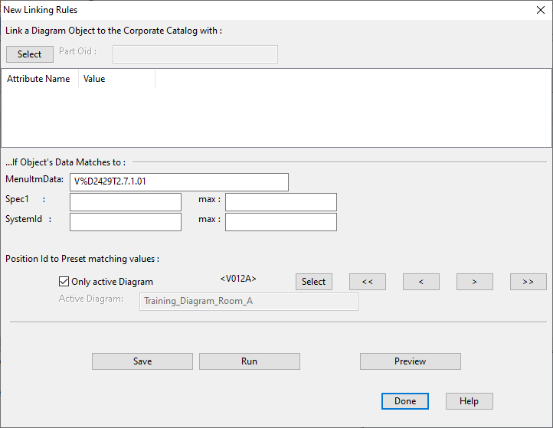553x428 pixels.
Task: Toggle the Only active Diagram checkbox
Action: 64,282
